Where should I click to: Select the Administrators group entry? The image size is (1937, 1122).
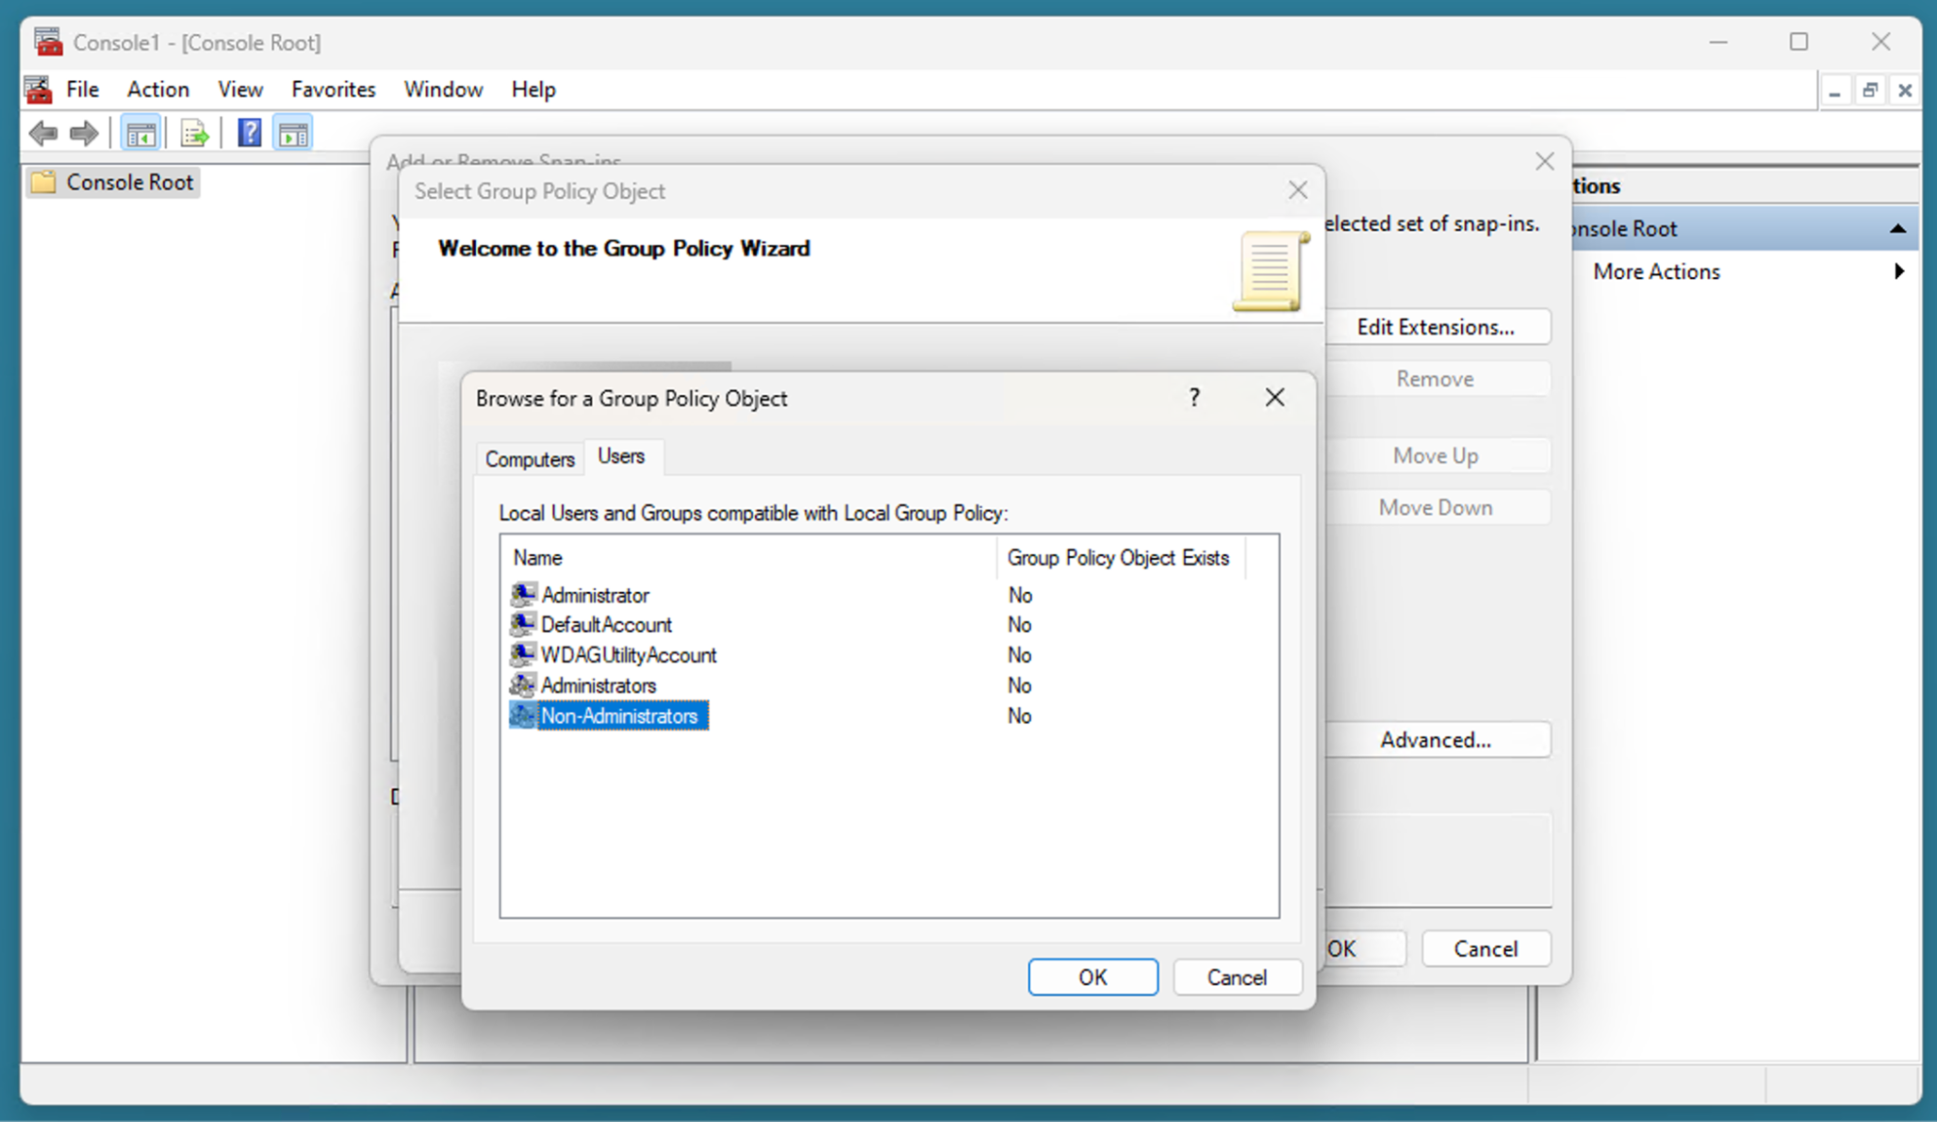tap(599, 685)
